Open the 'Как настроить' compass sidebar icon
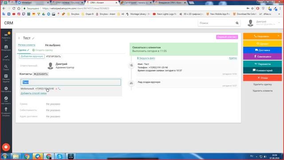The height and width of the screenshot is (160, 284). [6, 100]
